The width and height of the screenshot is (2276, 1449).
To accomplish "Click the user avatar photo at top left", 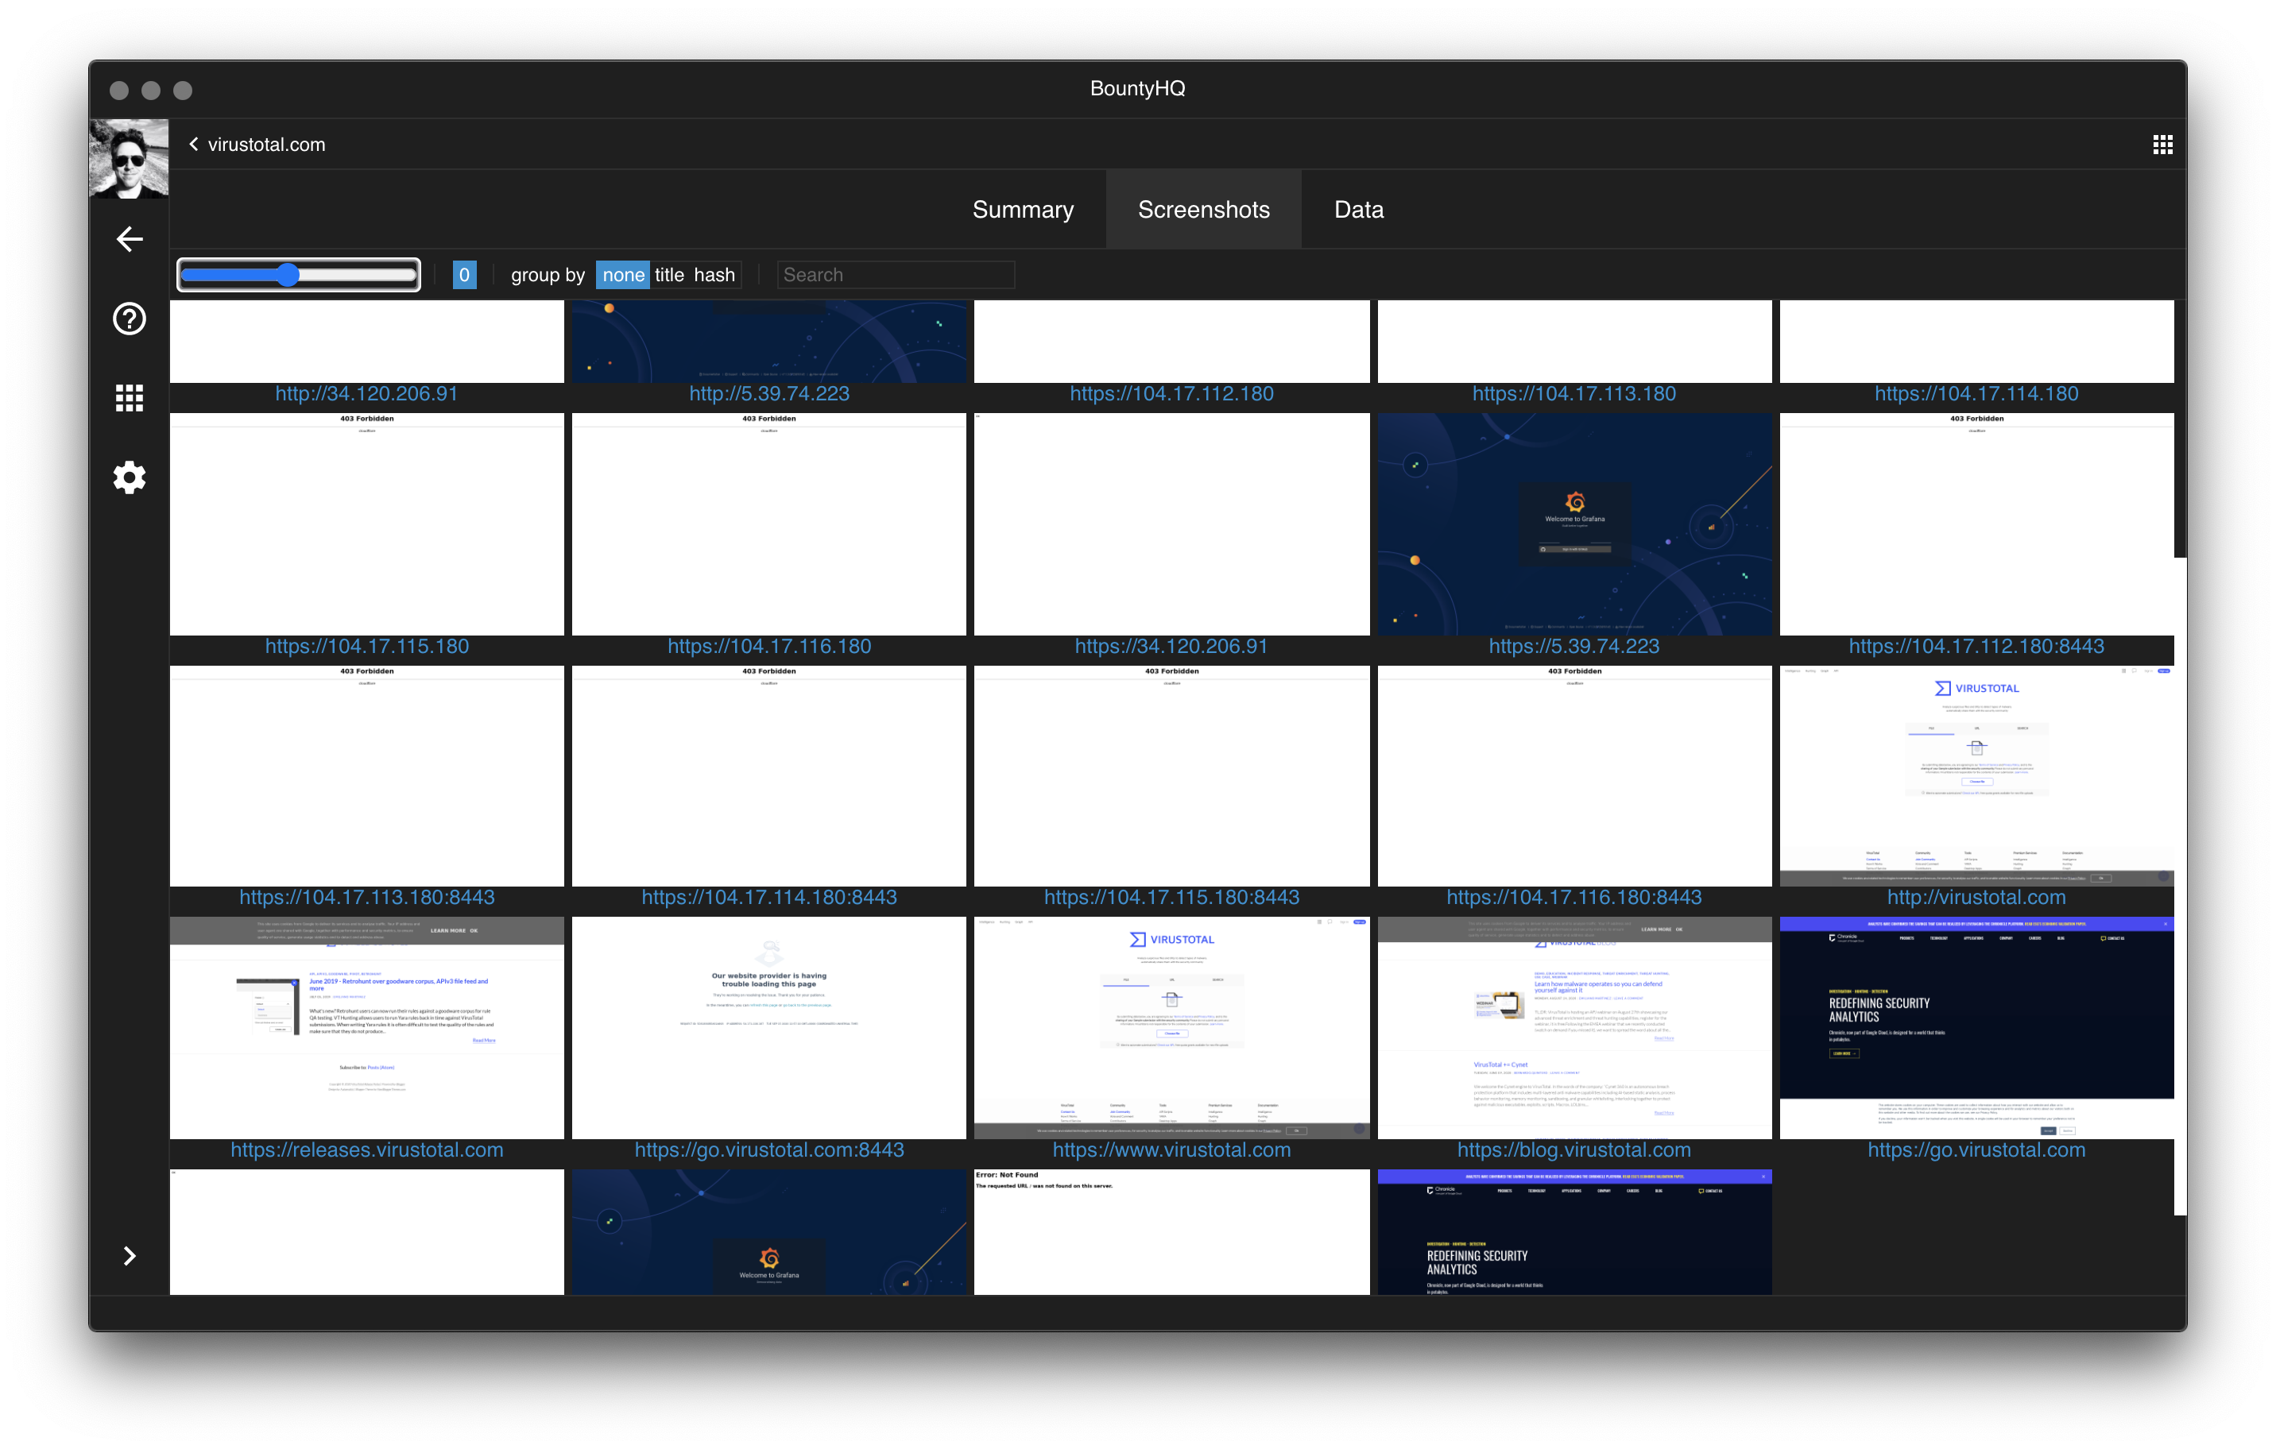I will (129, 158).
